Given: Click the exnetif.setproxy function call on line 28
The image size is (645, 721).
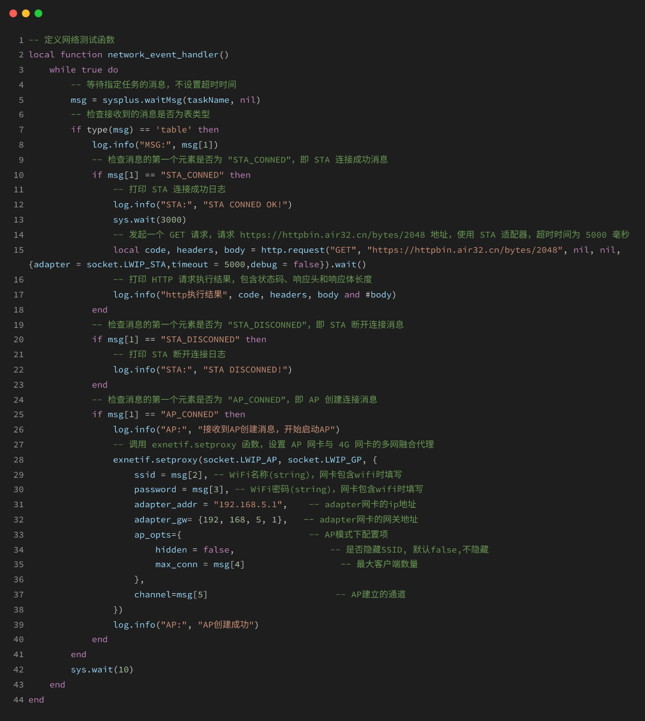Looking at the screenshot, I should [x=155, y=459].
